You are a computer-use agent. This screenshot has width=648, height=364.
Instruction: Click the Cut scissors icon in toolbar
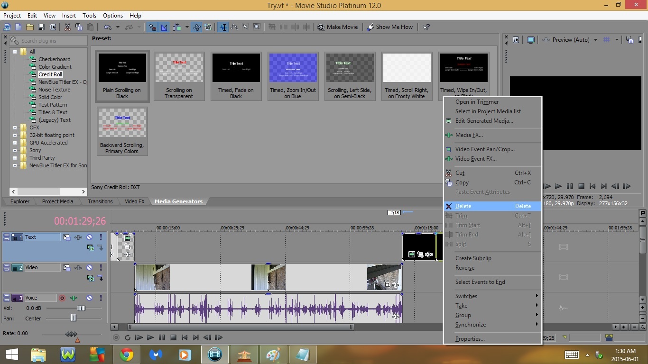67,27
